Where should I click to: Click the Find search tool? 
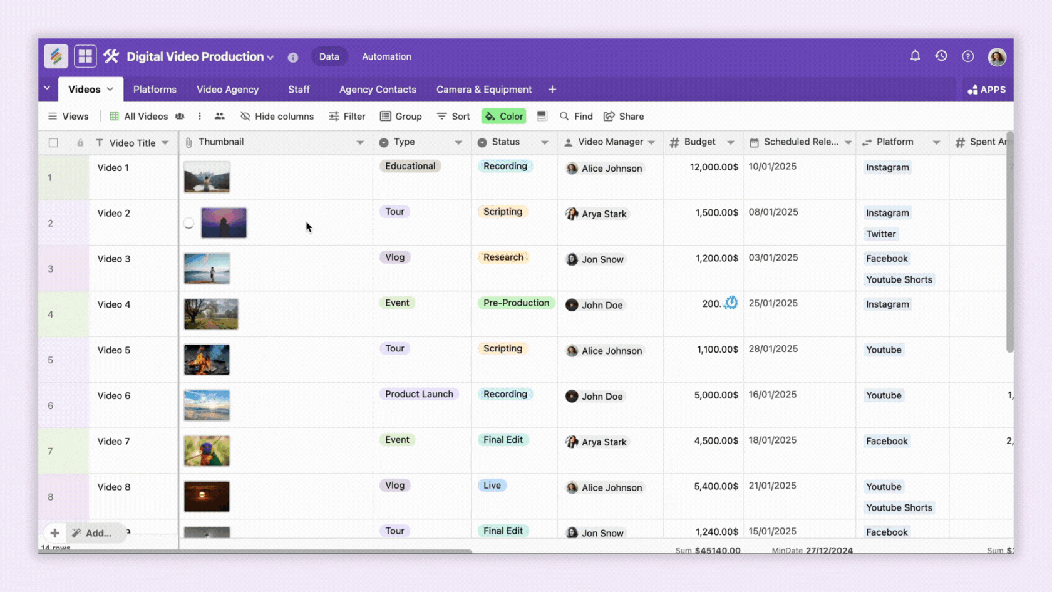point(576,117)
